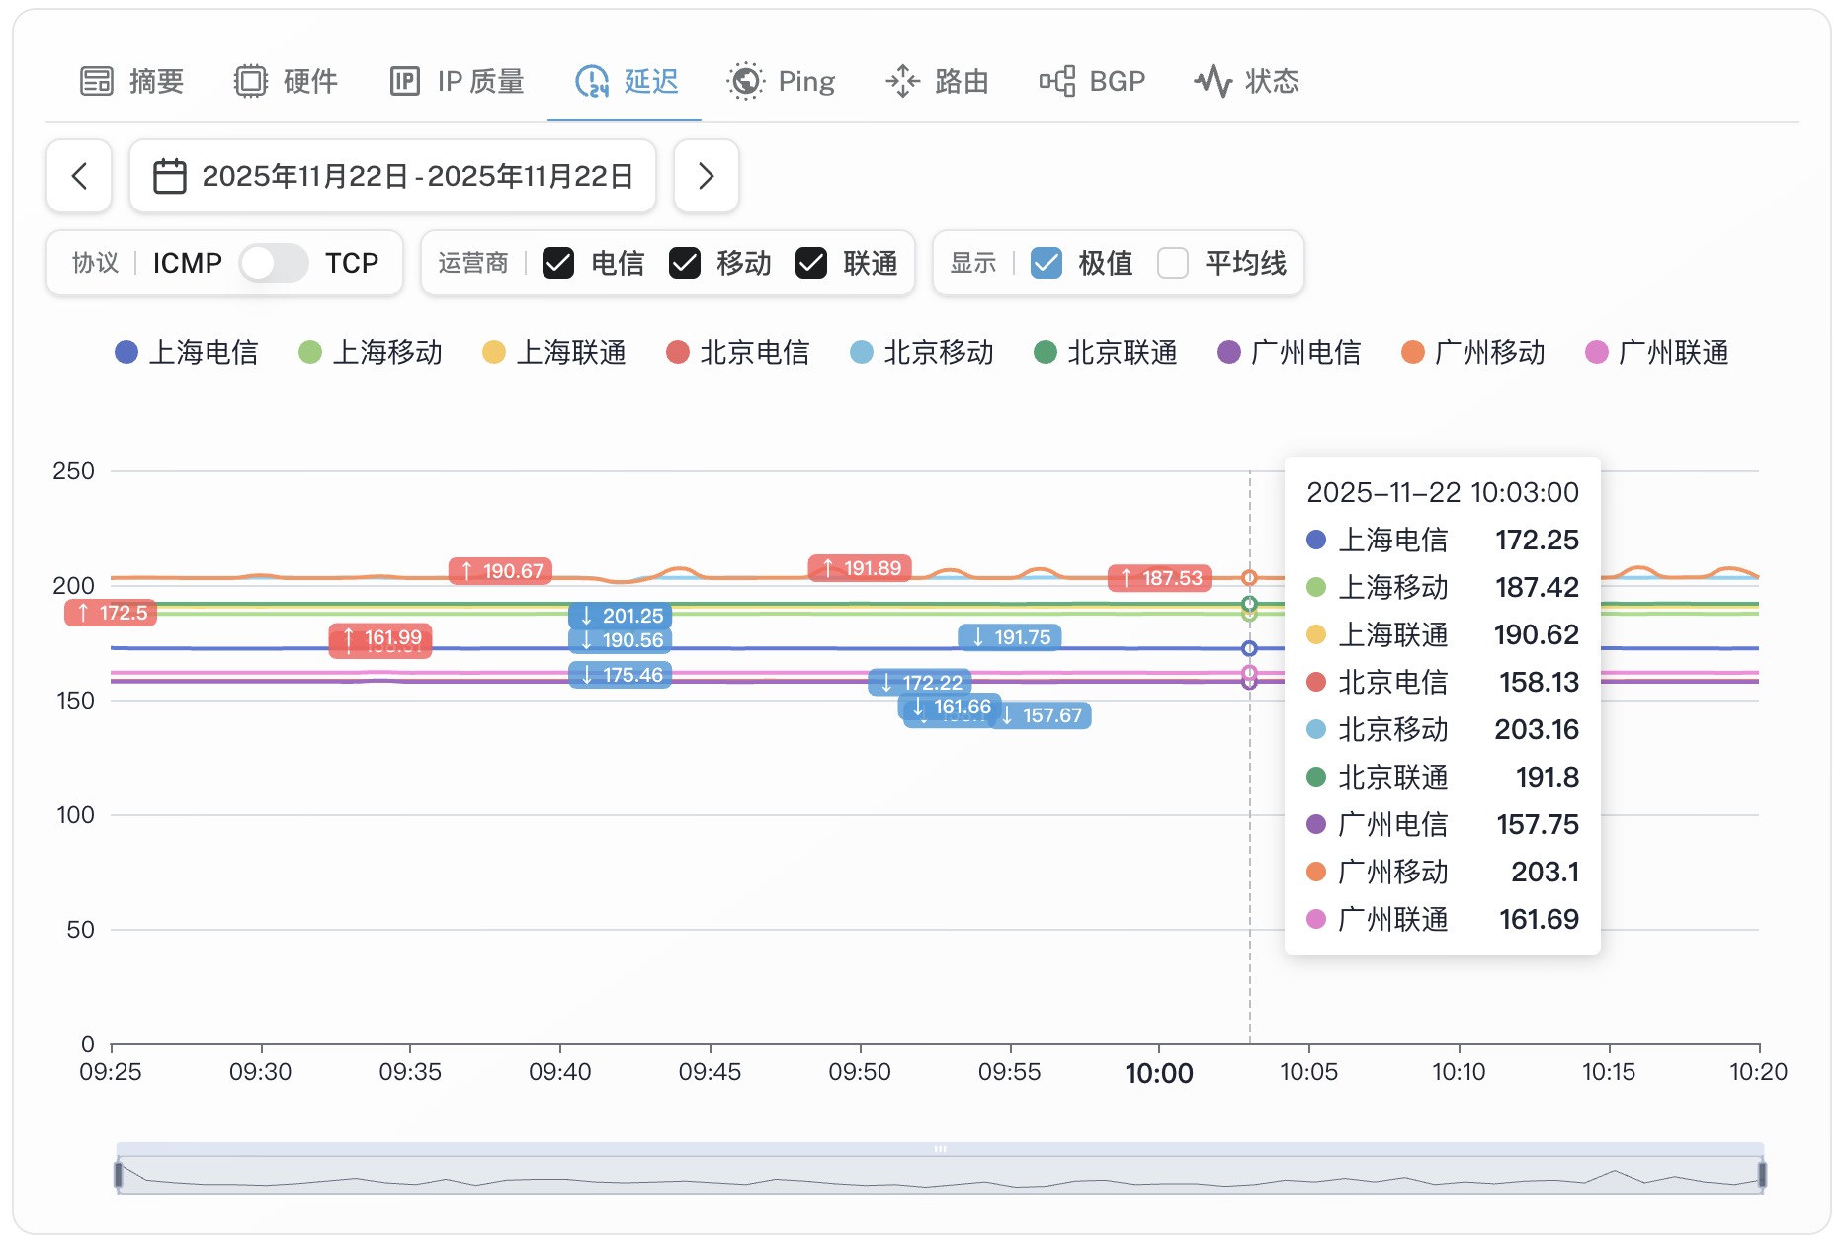Go to next date with right chevron
Image resolution: width=1842 pixels, height=1251 pixels.
click(706, 177)
